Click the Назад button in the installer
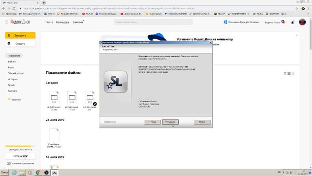This screenshot has width=312, height=176. (x=153, y=122)
